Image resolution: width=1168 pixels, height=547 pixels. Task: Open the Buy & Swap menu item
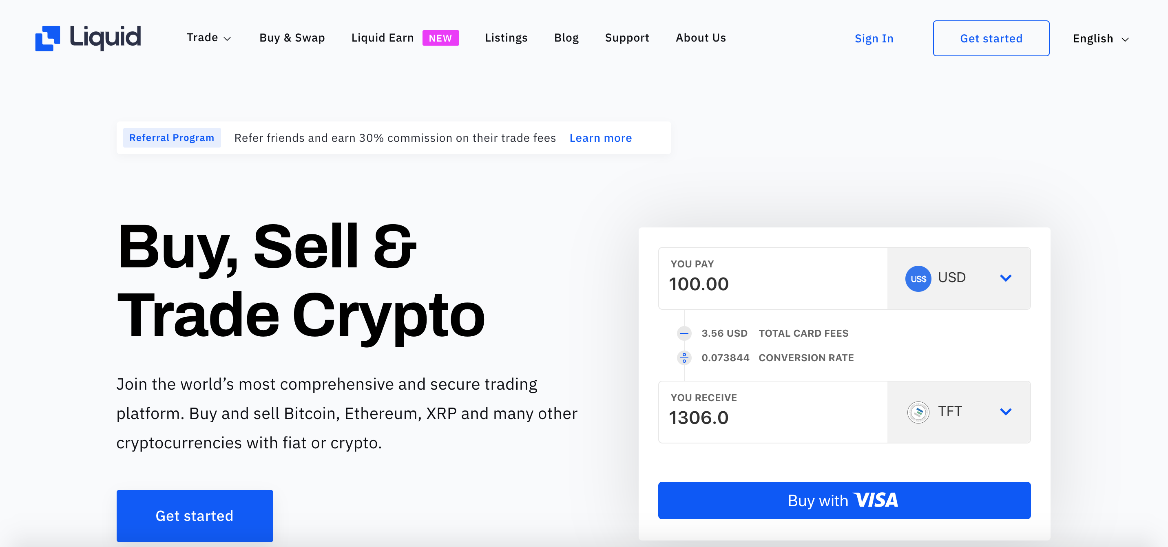(292, 37)
